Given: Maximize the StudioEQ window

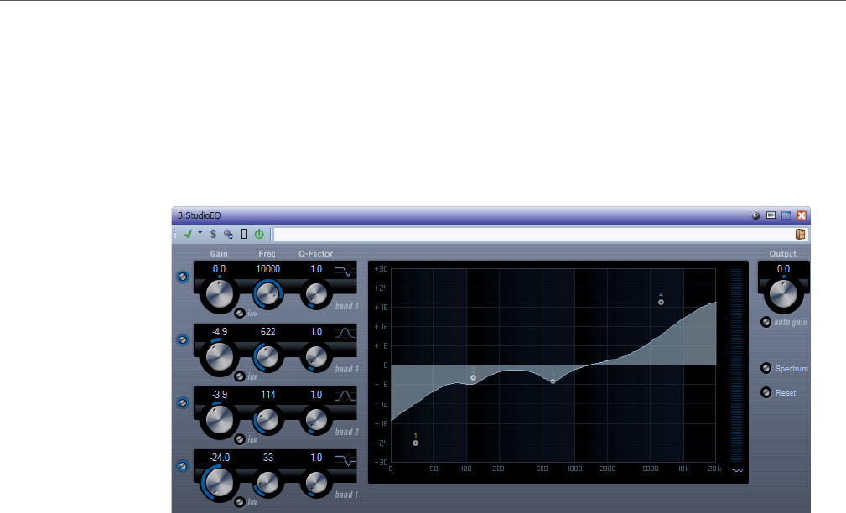Looking at the screenshot, I should click(x=786, y=215).
